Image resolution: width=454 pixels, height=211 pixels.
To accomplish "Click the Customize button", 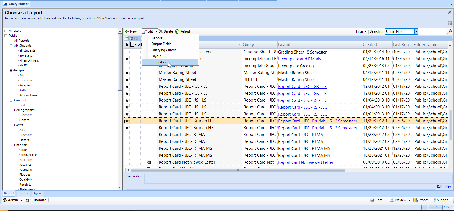I will point(36,200).
